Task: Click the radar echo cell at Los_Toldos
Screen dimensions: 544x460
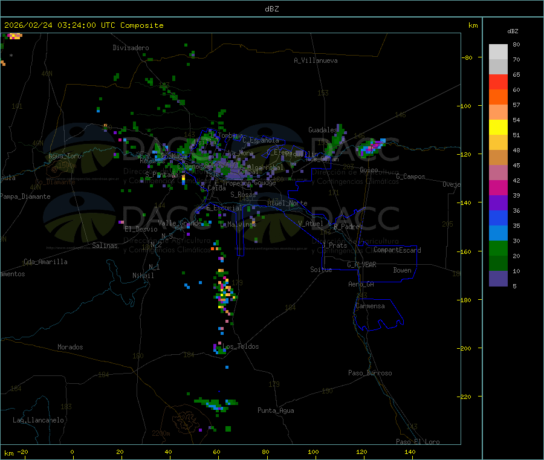Action: [219, 348]
